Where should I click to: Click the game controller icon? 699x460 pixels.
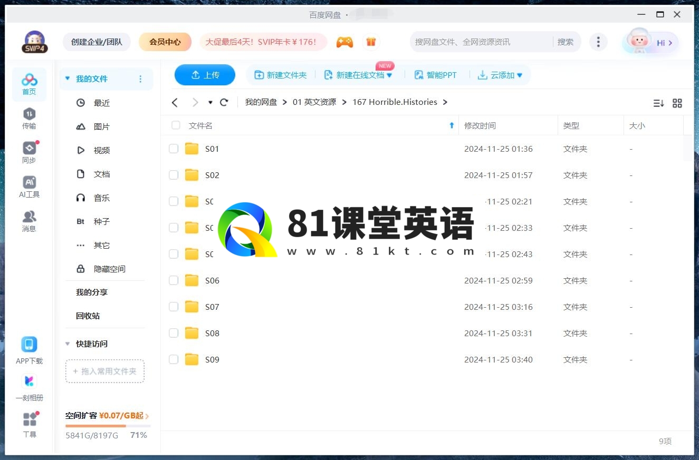[x=345, y=42]
